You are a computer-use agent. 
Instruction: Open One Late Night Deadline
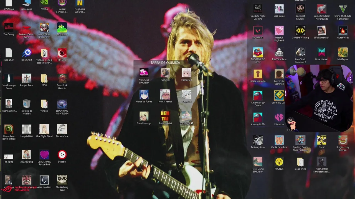click(x=258, y=9)
